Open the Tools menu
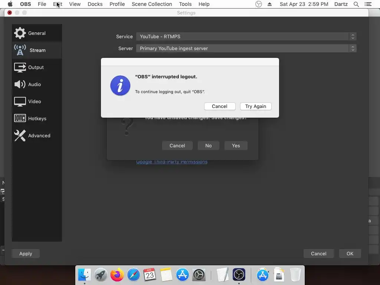The image size is (380, 285). click(x=185, y=4)
